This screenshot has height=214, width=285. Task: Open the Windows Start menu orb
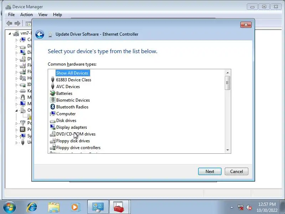point(9,207)
